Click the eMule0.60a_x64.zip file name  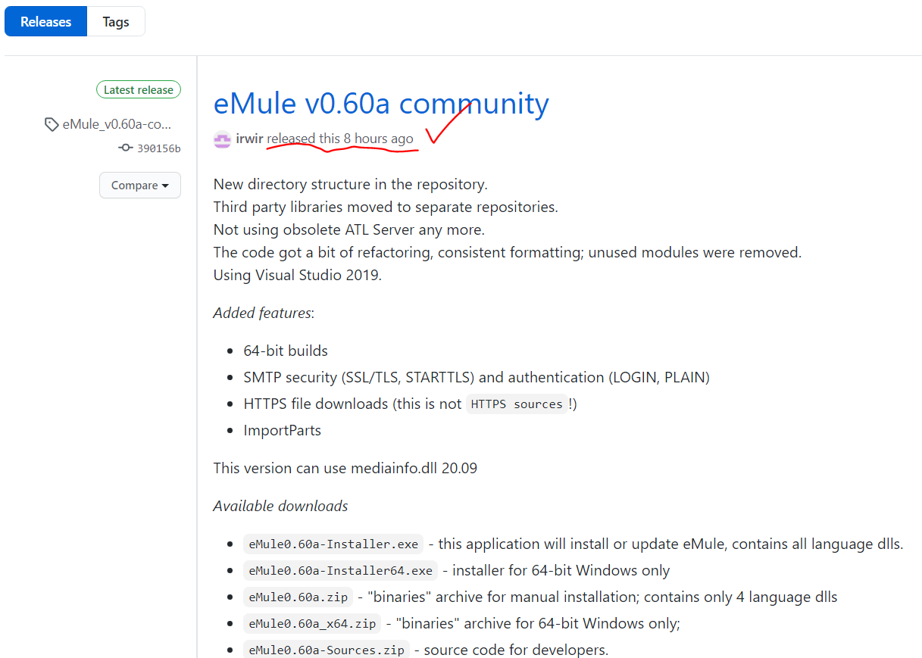pyautogui.click(x=312, y=624)
